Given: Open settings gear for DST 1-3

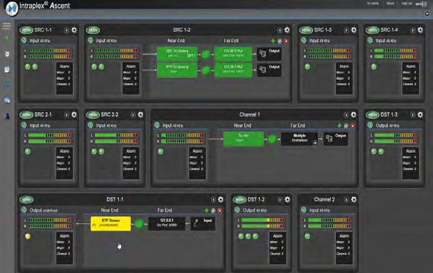Looking at the screenshot, I should (420, 114).
